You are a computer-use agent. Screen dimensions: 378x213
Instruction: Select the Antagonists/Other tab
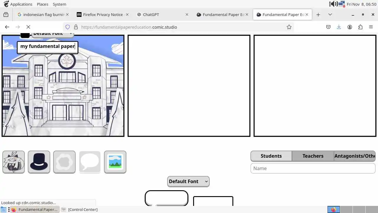(355, 156)
